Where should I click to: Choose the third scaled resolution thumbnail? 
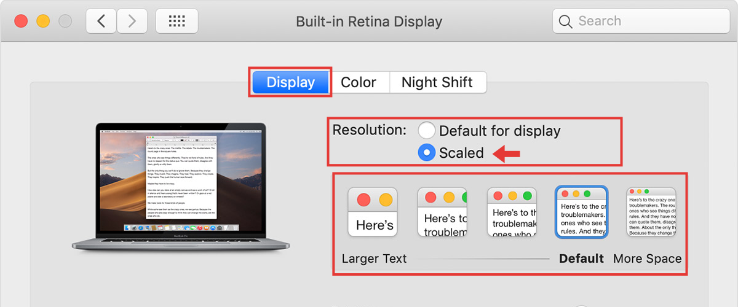pos(512,212)
